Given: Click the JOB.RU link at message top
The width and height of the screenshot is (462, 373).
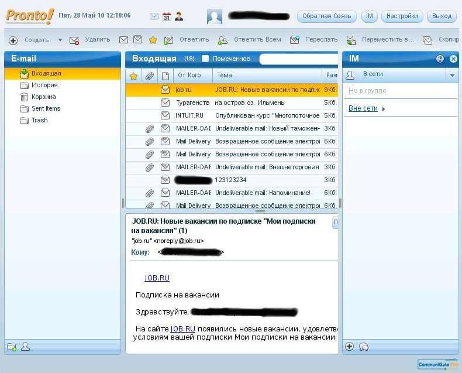Looking at the screenshot, I should pyautogui.click(x=157, y=278).
